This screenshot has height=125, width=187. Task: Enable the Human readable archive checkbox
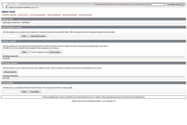pos(31,52)
